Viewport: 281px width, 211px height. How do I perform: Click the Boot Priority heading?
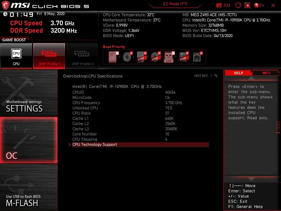point(114,47)
